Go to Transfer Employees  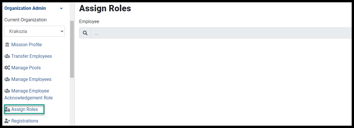[x=31, y=56]
